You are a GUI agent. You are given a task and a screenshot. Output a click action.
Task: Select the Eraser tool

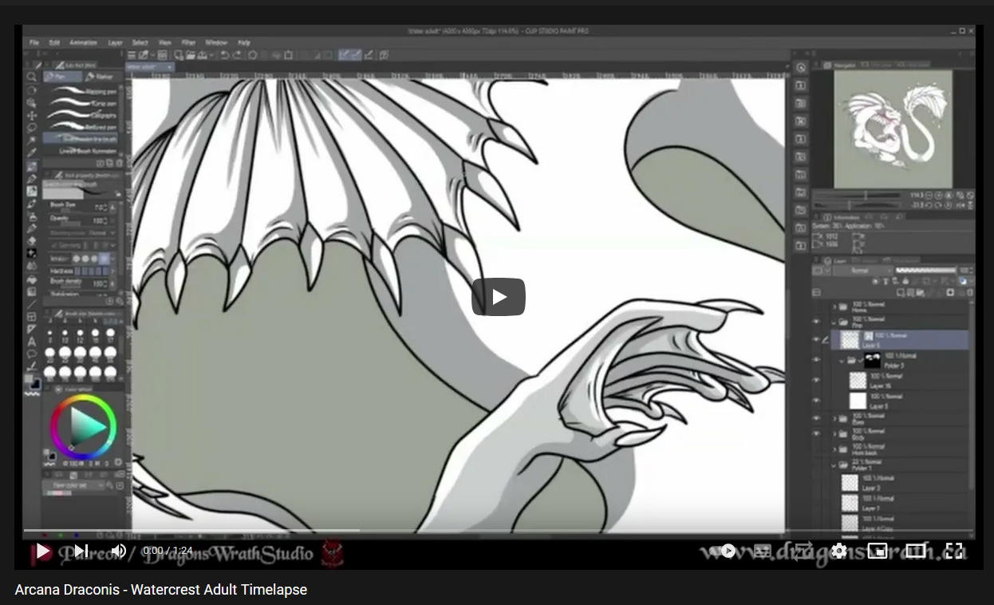coord(31,241)
